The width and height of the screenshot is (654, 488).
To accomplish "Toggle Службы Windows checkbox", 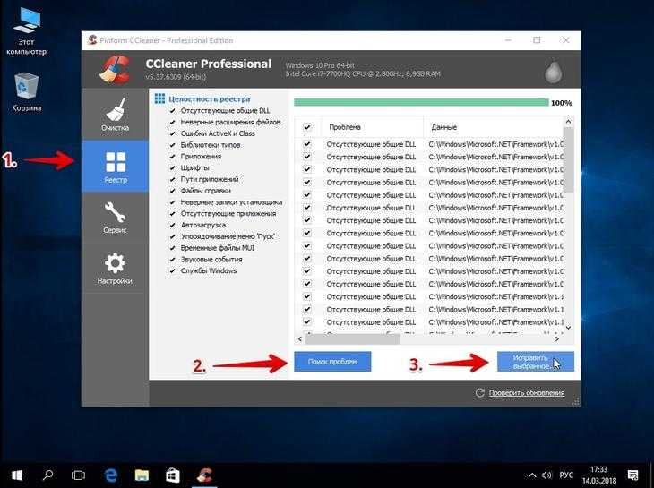I will 172,271.
